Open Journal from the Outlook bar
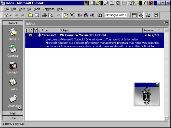The image size is (171, 128). (13, 101)
